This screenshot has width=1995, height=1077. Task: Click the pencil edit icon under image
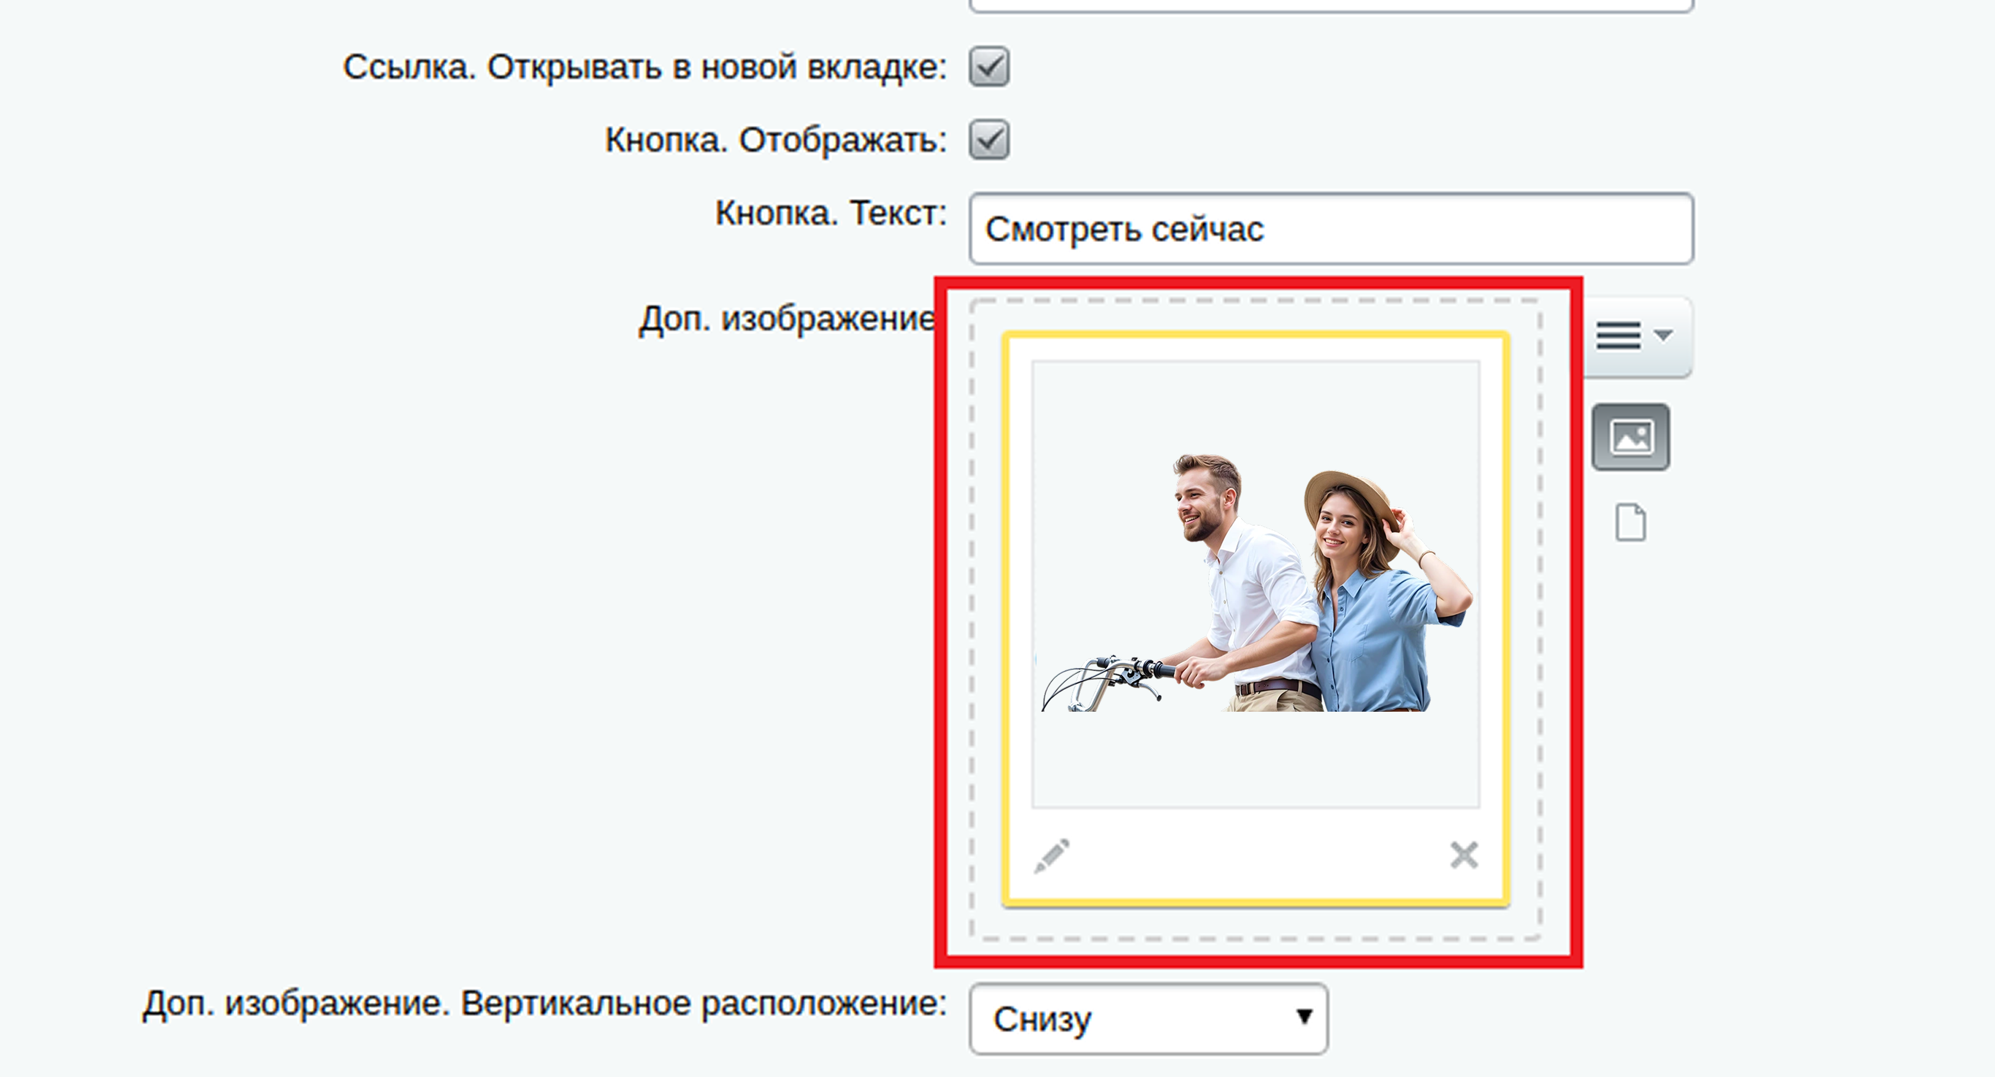[x=1052, y=855]
